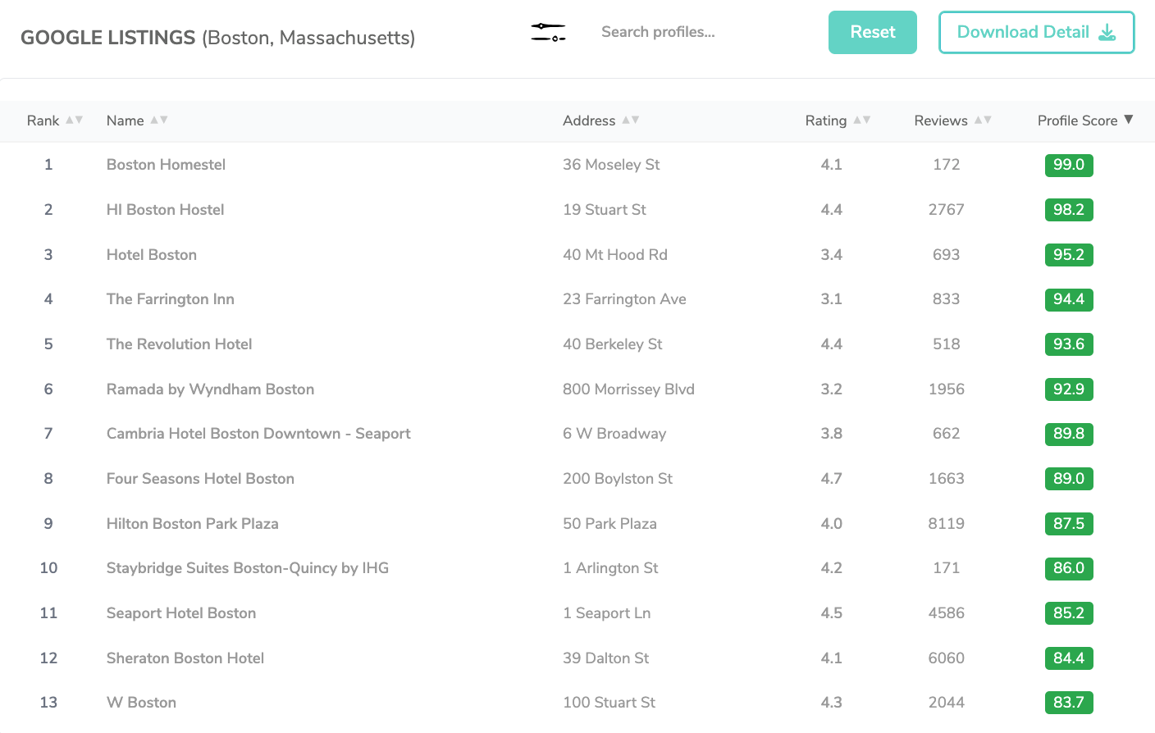Click the 800 Morrissey Blvd address
This screenshot has height=733, width=1155.
[x=628, y=389]
